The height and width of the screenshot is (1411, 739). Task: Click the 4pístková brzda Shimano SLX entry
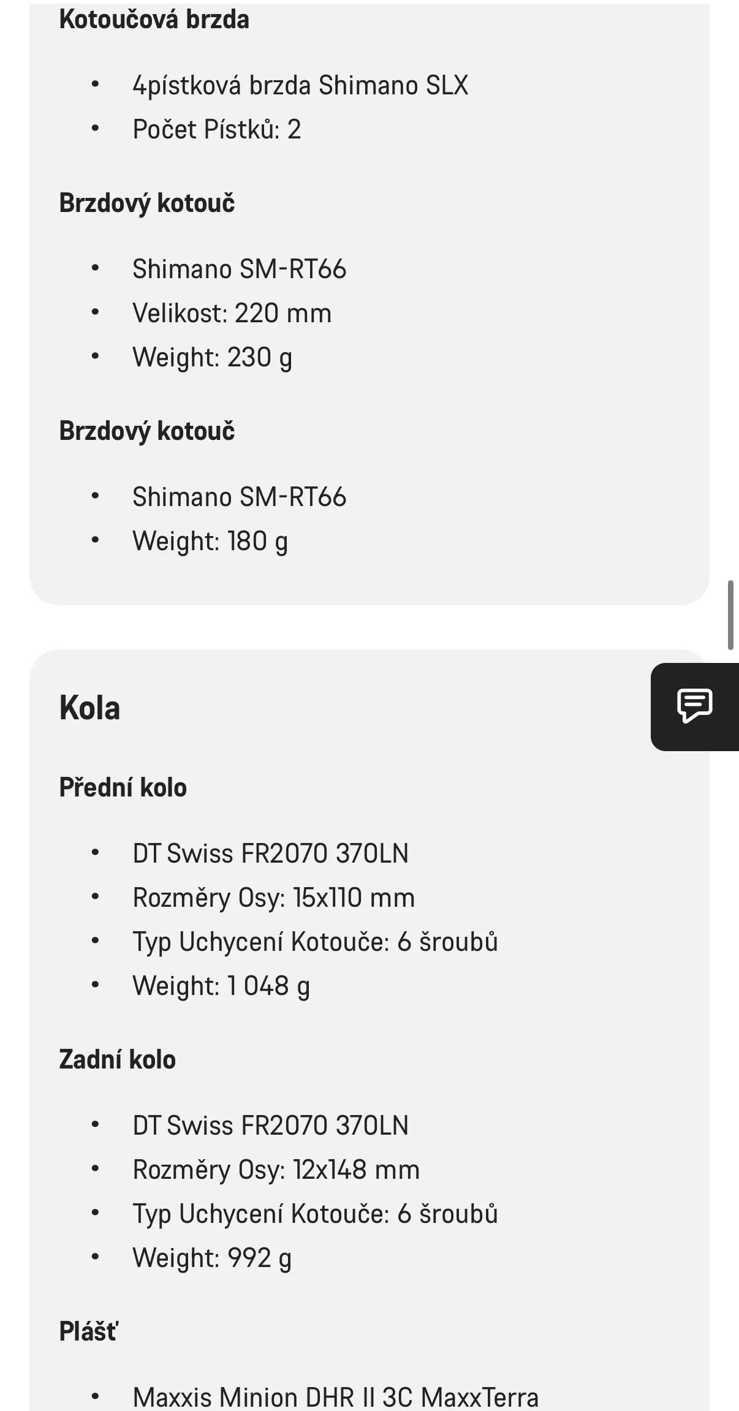coord(300,85)
